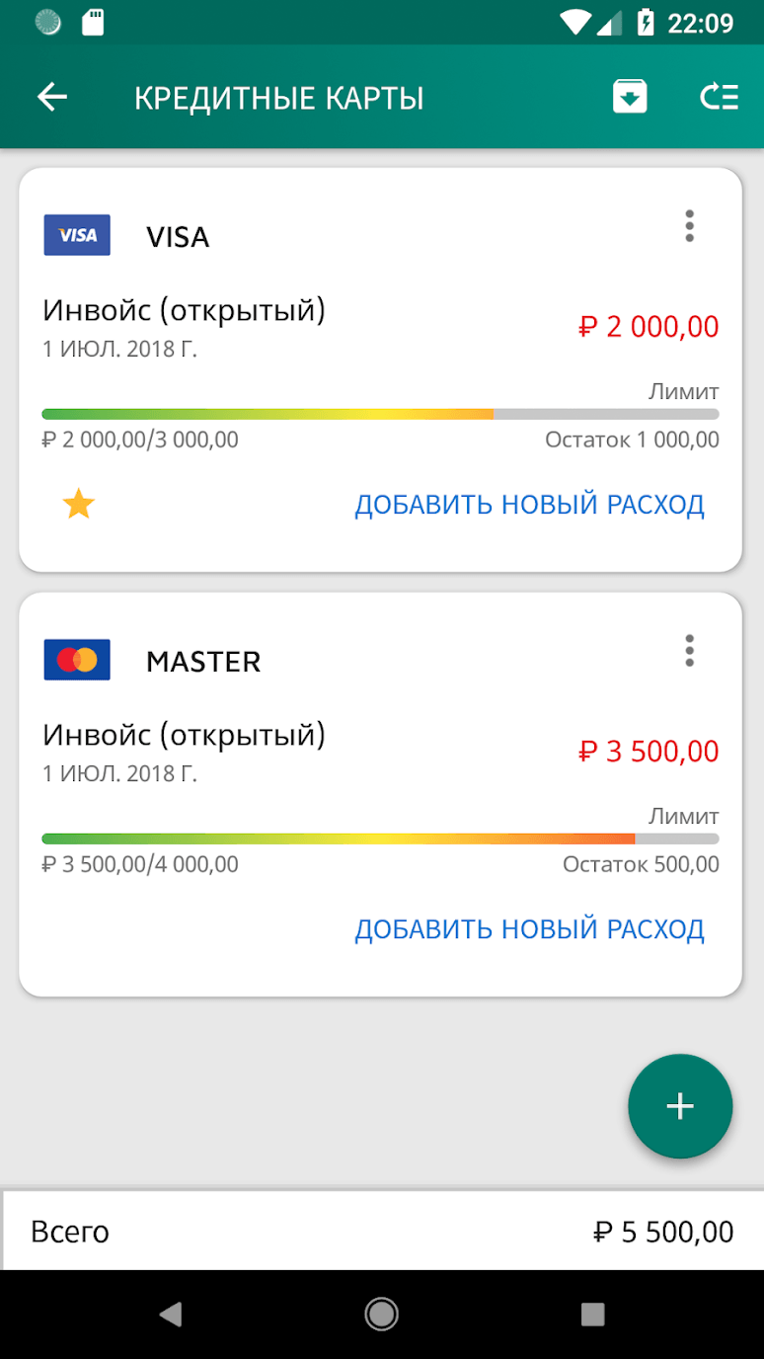This screenshot has width=764, height=1359.
Task: Tap the back arrow in the header
Action: pos(52,97)
